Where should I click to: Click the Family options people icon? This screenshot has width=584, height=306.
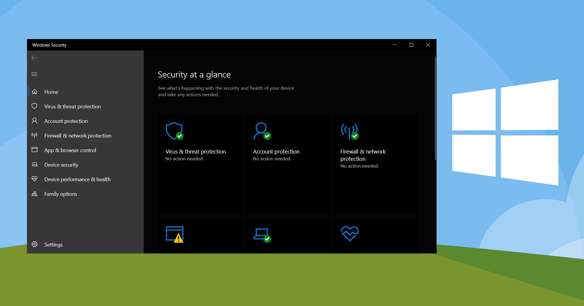[x=35, y=194]
